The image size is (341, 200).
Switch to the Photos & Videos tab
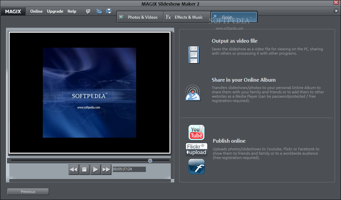pyautogui.click(x=140, y=17)
